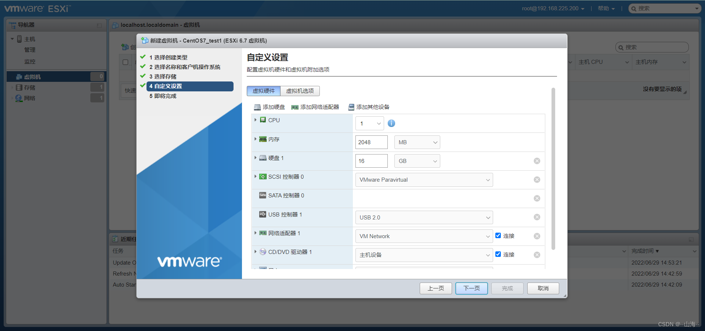Click the CD/DVD 驱动器 1 disc icon
705x331 pixels.
[263, 252]
